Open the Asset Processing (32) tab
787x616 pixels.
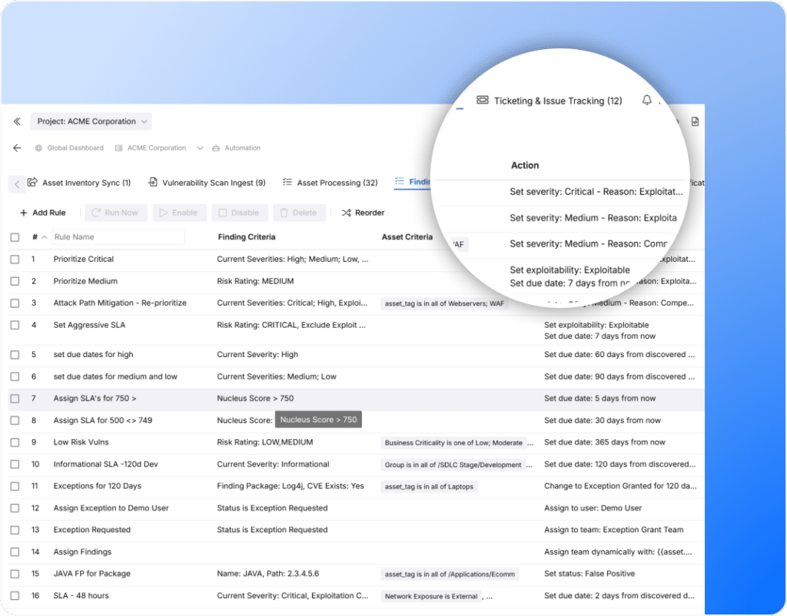click(x=330, y=183)
